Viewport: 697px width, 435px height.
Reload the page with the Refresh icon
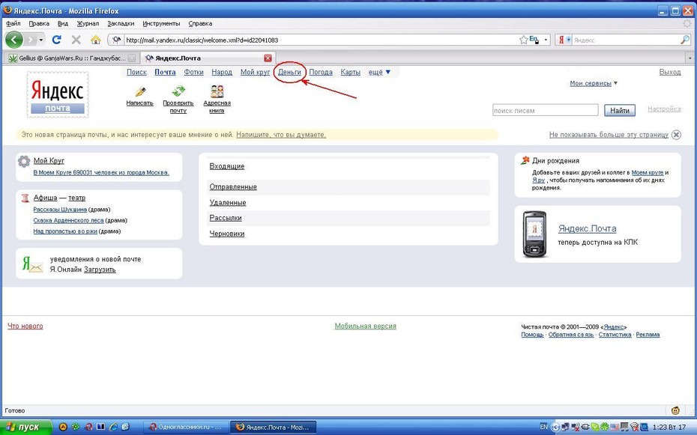tap(56, 40)
